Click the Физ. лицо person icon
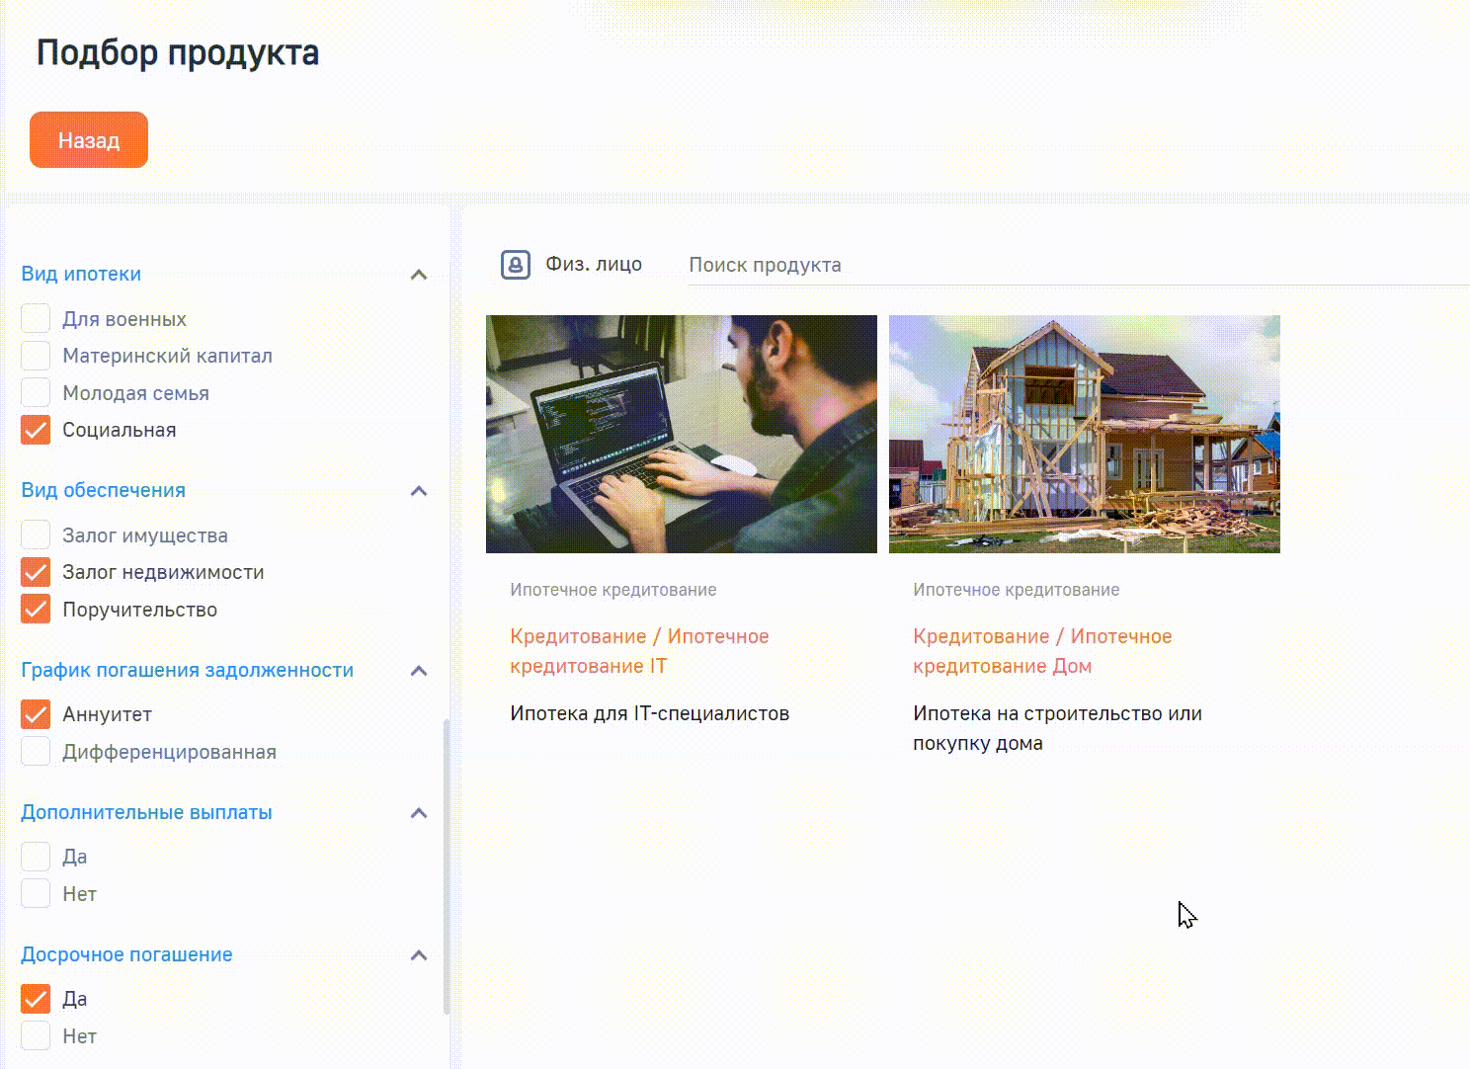The width and height of the screenshot is (1470, 1069). pyautogui.click(x=516, y=265)
